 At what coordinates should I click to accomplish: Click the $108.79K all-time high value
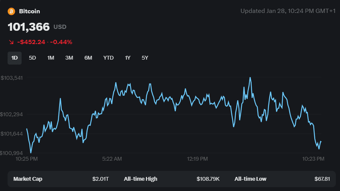pos(208,179)
